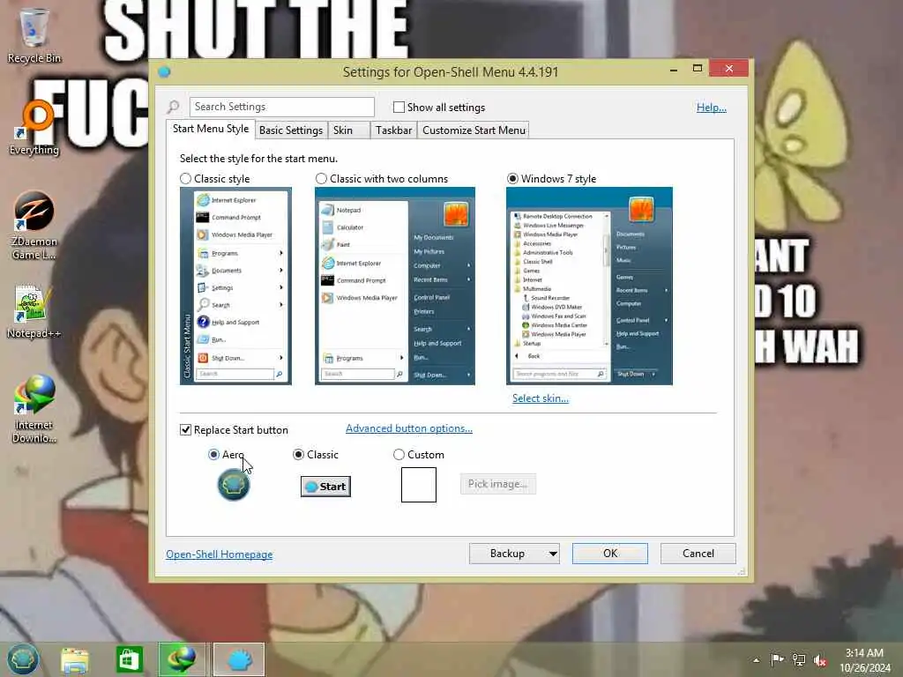This screenshot has height=677, width=903.
Task: Select the Classic style radio button
Action: click(x=185, y=178)
